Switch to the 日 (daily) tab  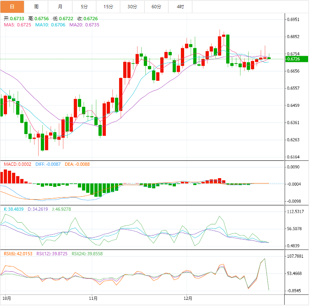click(x=12, y=7)
